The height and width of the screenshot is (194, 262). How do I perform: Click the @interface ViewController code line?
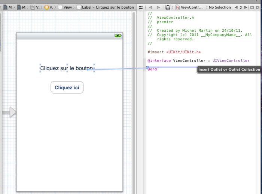point(198,61)
